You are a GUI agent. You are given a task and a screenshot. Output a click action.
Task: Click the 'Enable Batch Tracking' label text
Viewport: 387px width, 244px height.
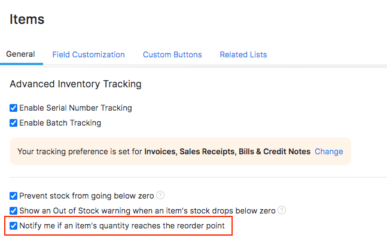60,123
